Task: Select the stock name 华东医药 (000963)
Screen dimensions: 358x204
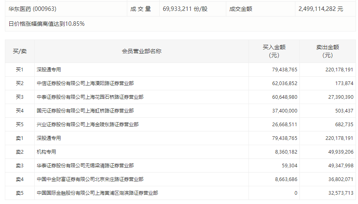Action: pos(32,9)
